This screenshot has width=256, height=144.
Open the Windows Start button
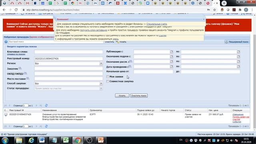point(5,140)
